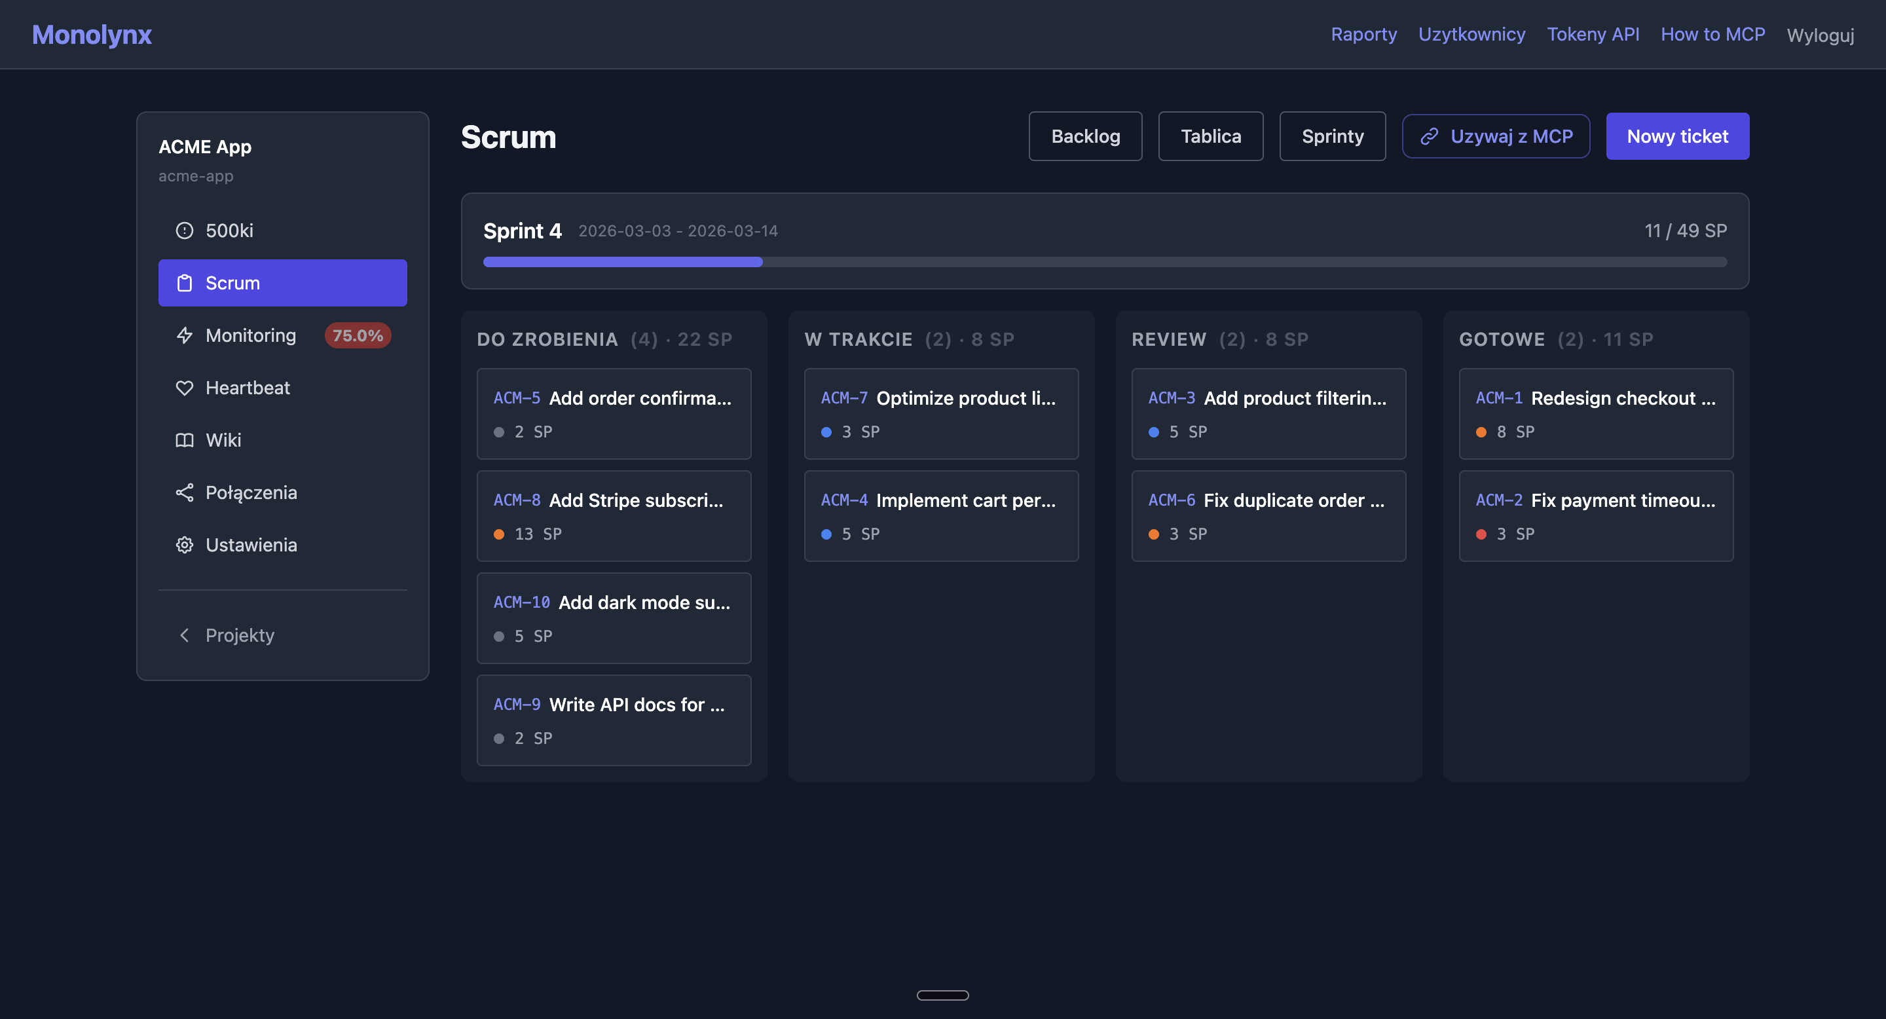Open the Backlog view
This screenshot has height=1019, width=1886.
tap(1085, 136)
